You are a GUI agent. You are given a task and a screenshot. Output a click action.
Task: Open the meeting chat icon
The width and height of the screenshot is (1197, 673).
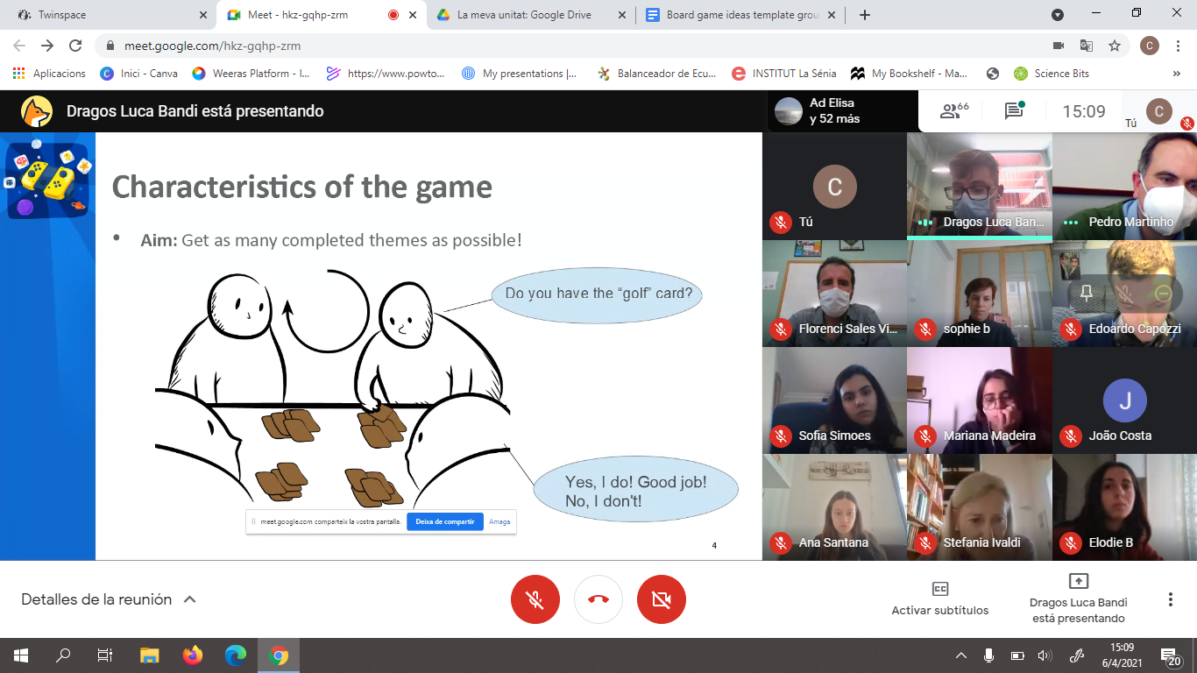coord(1014,111)
